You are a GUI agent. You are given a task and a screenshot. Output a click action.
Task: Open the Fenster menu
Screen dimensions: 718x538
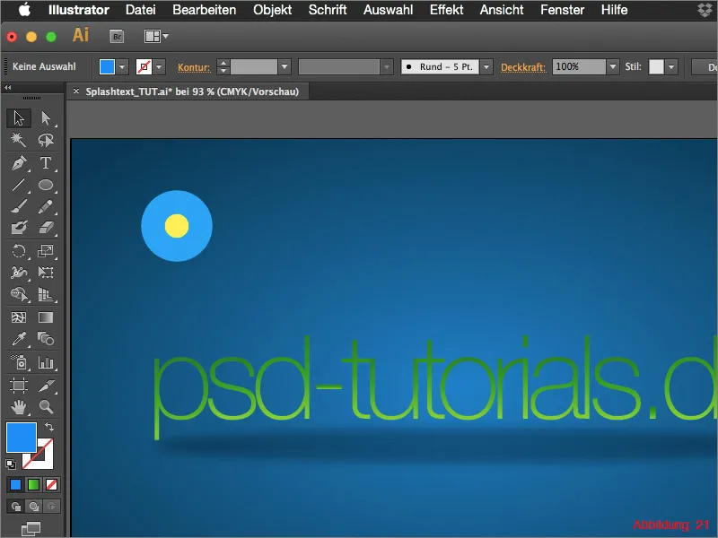(563, 10)
